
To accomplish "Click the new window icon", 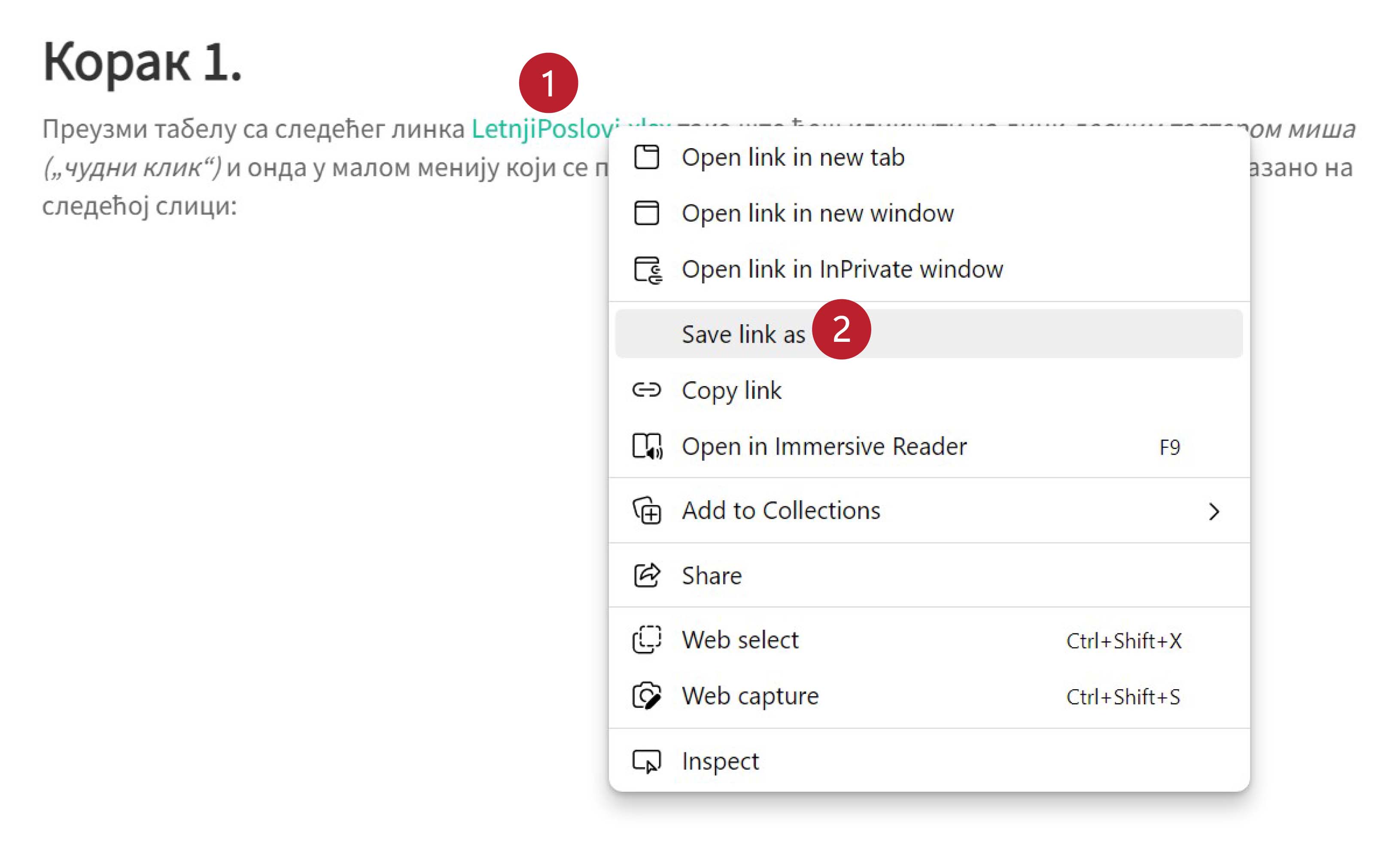I will [646, 213].
